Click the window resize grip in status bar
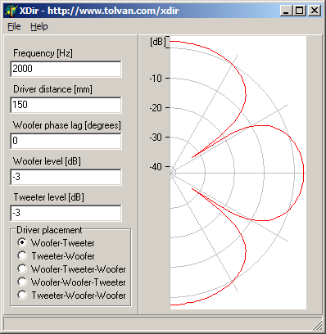 [x=318, y=326]
